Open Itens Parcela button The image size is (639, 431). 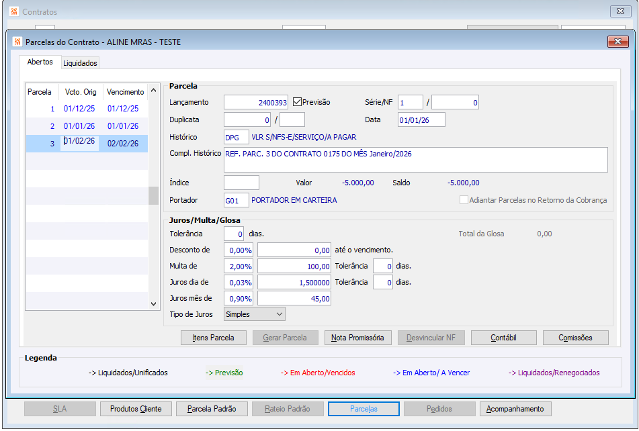click(x=213, y=338)
